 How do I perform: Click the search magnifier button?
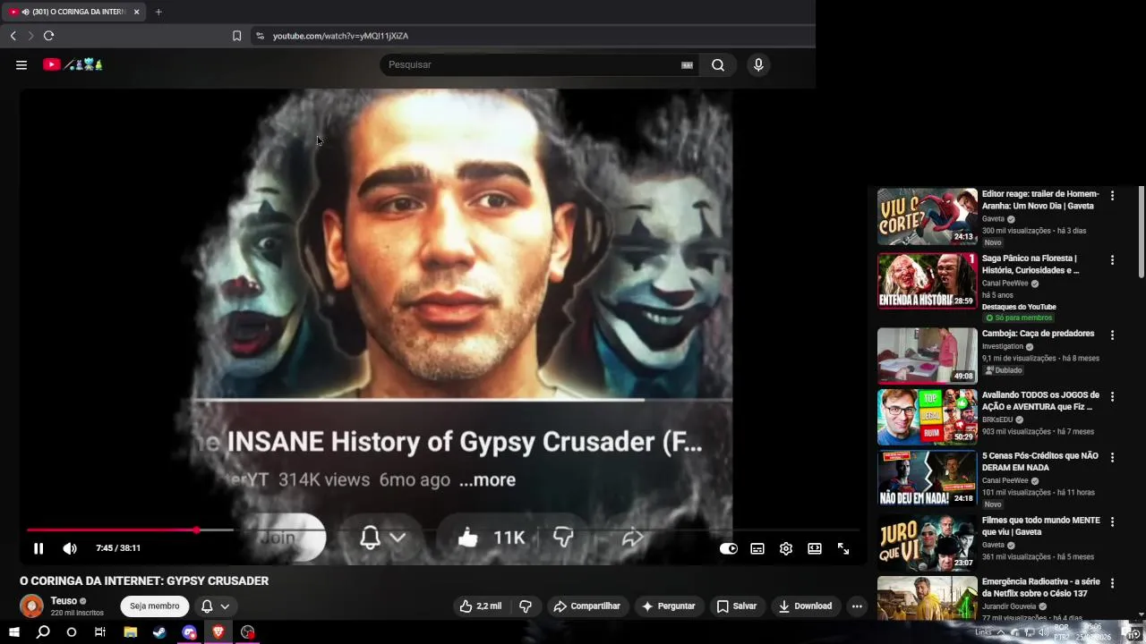click(x=718, y=64)
